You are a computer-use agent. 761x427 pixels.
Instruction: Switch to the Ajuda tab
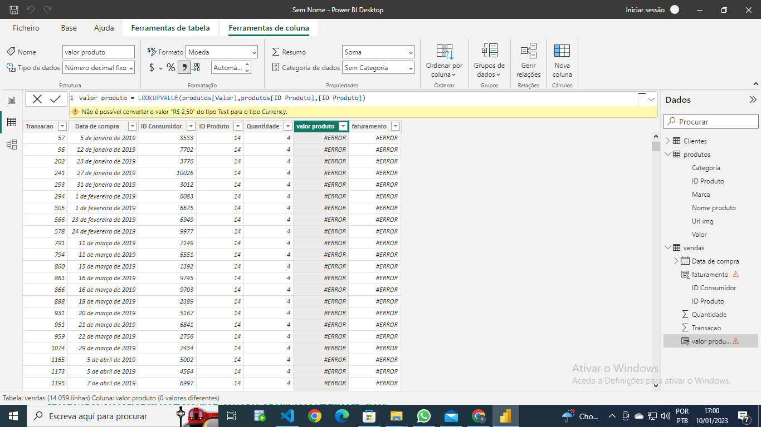[104, 28]
